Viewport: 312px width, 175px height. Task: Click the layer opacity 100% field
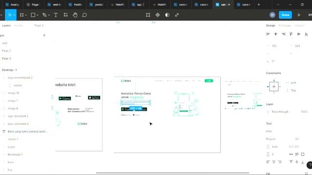click(304, 112)
